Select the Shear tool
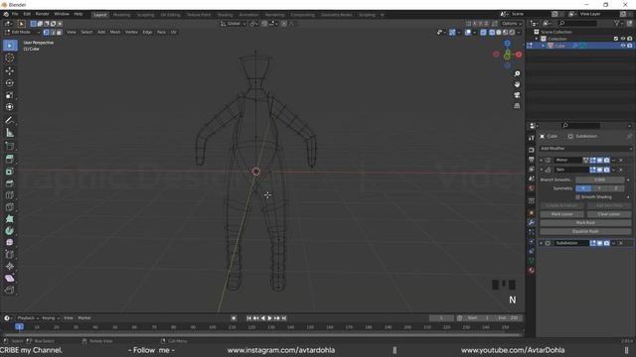636x357 pixels. pyautogui.click(x=10, y=278)
